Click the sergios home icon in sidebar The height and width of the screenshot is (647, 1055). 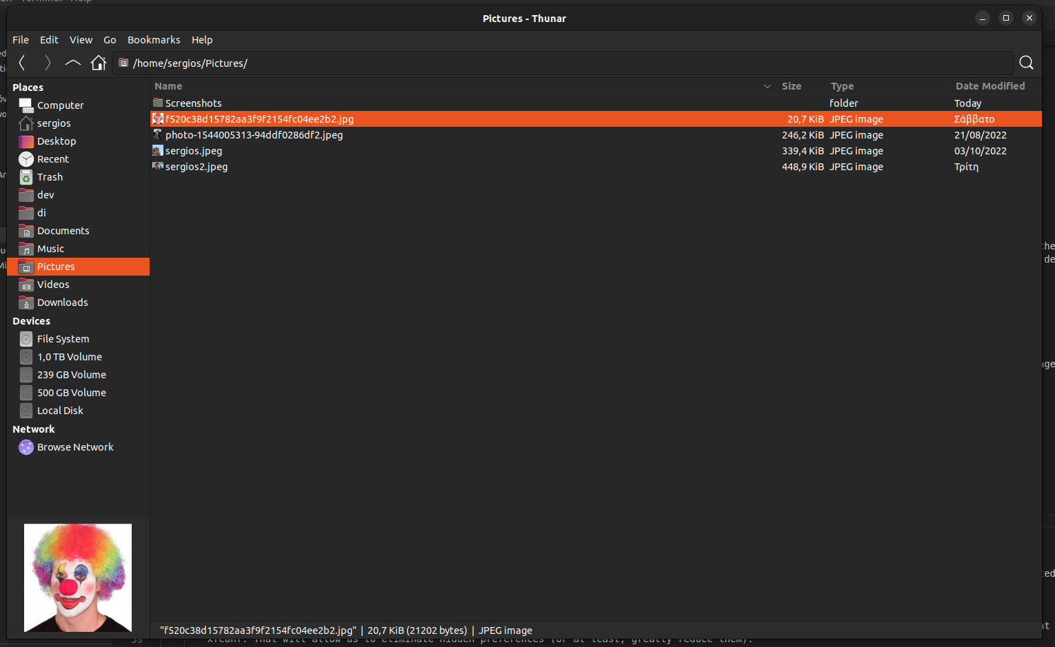click(26, 123)
